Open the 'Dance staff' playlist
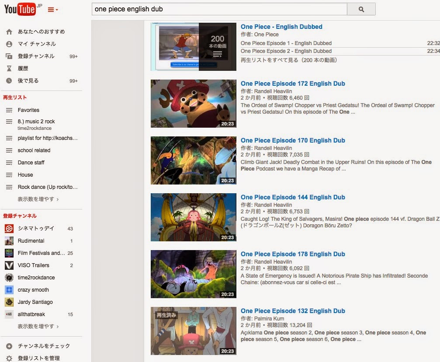The image size is (440, 362). 31,163
